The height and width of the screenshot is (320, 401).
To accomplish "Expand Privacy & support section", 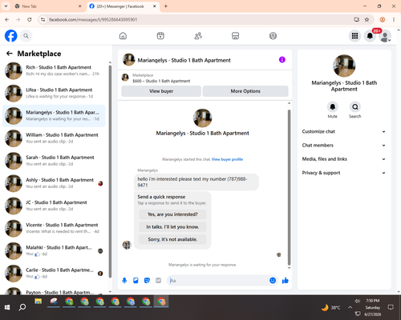I will click(344, 173).
